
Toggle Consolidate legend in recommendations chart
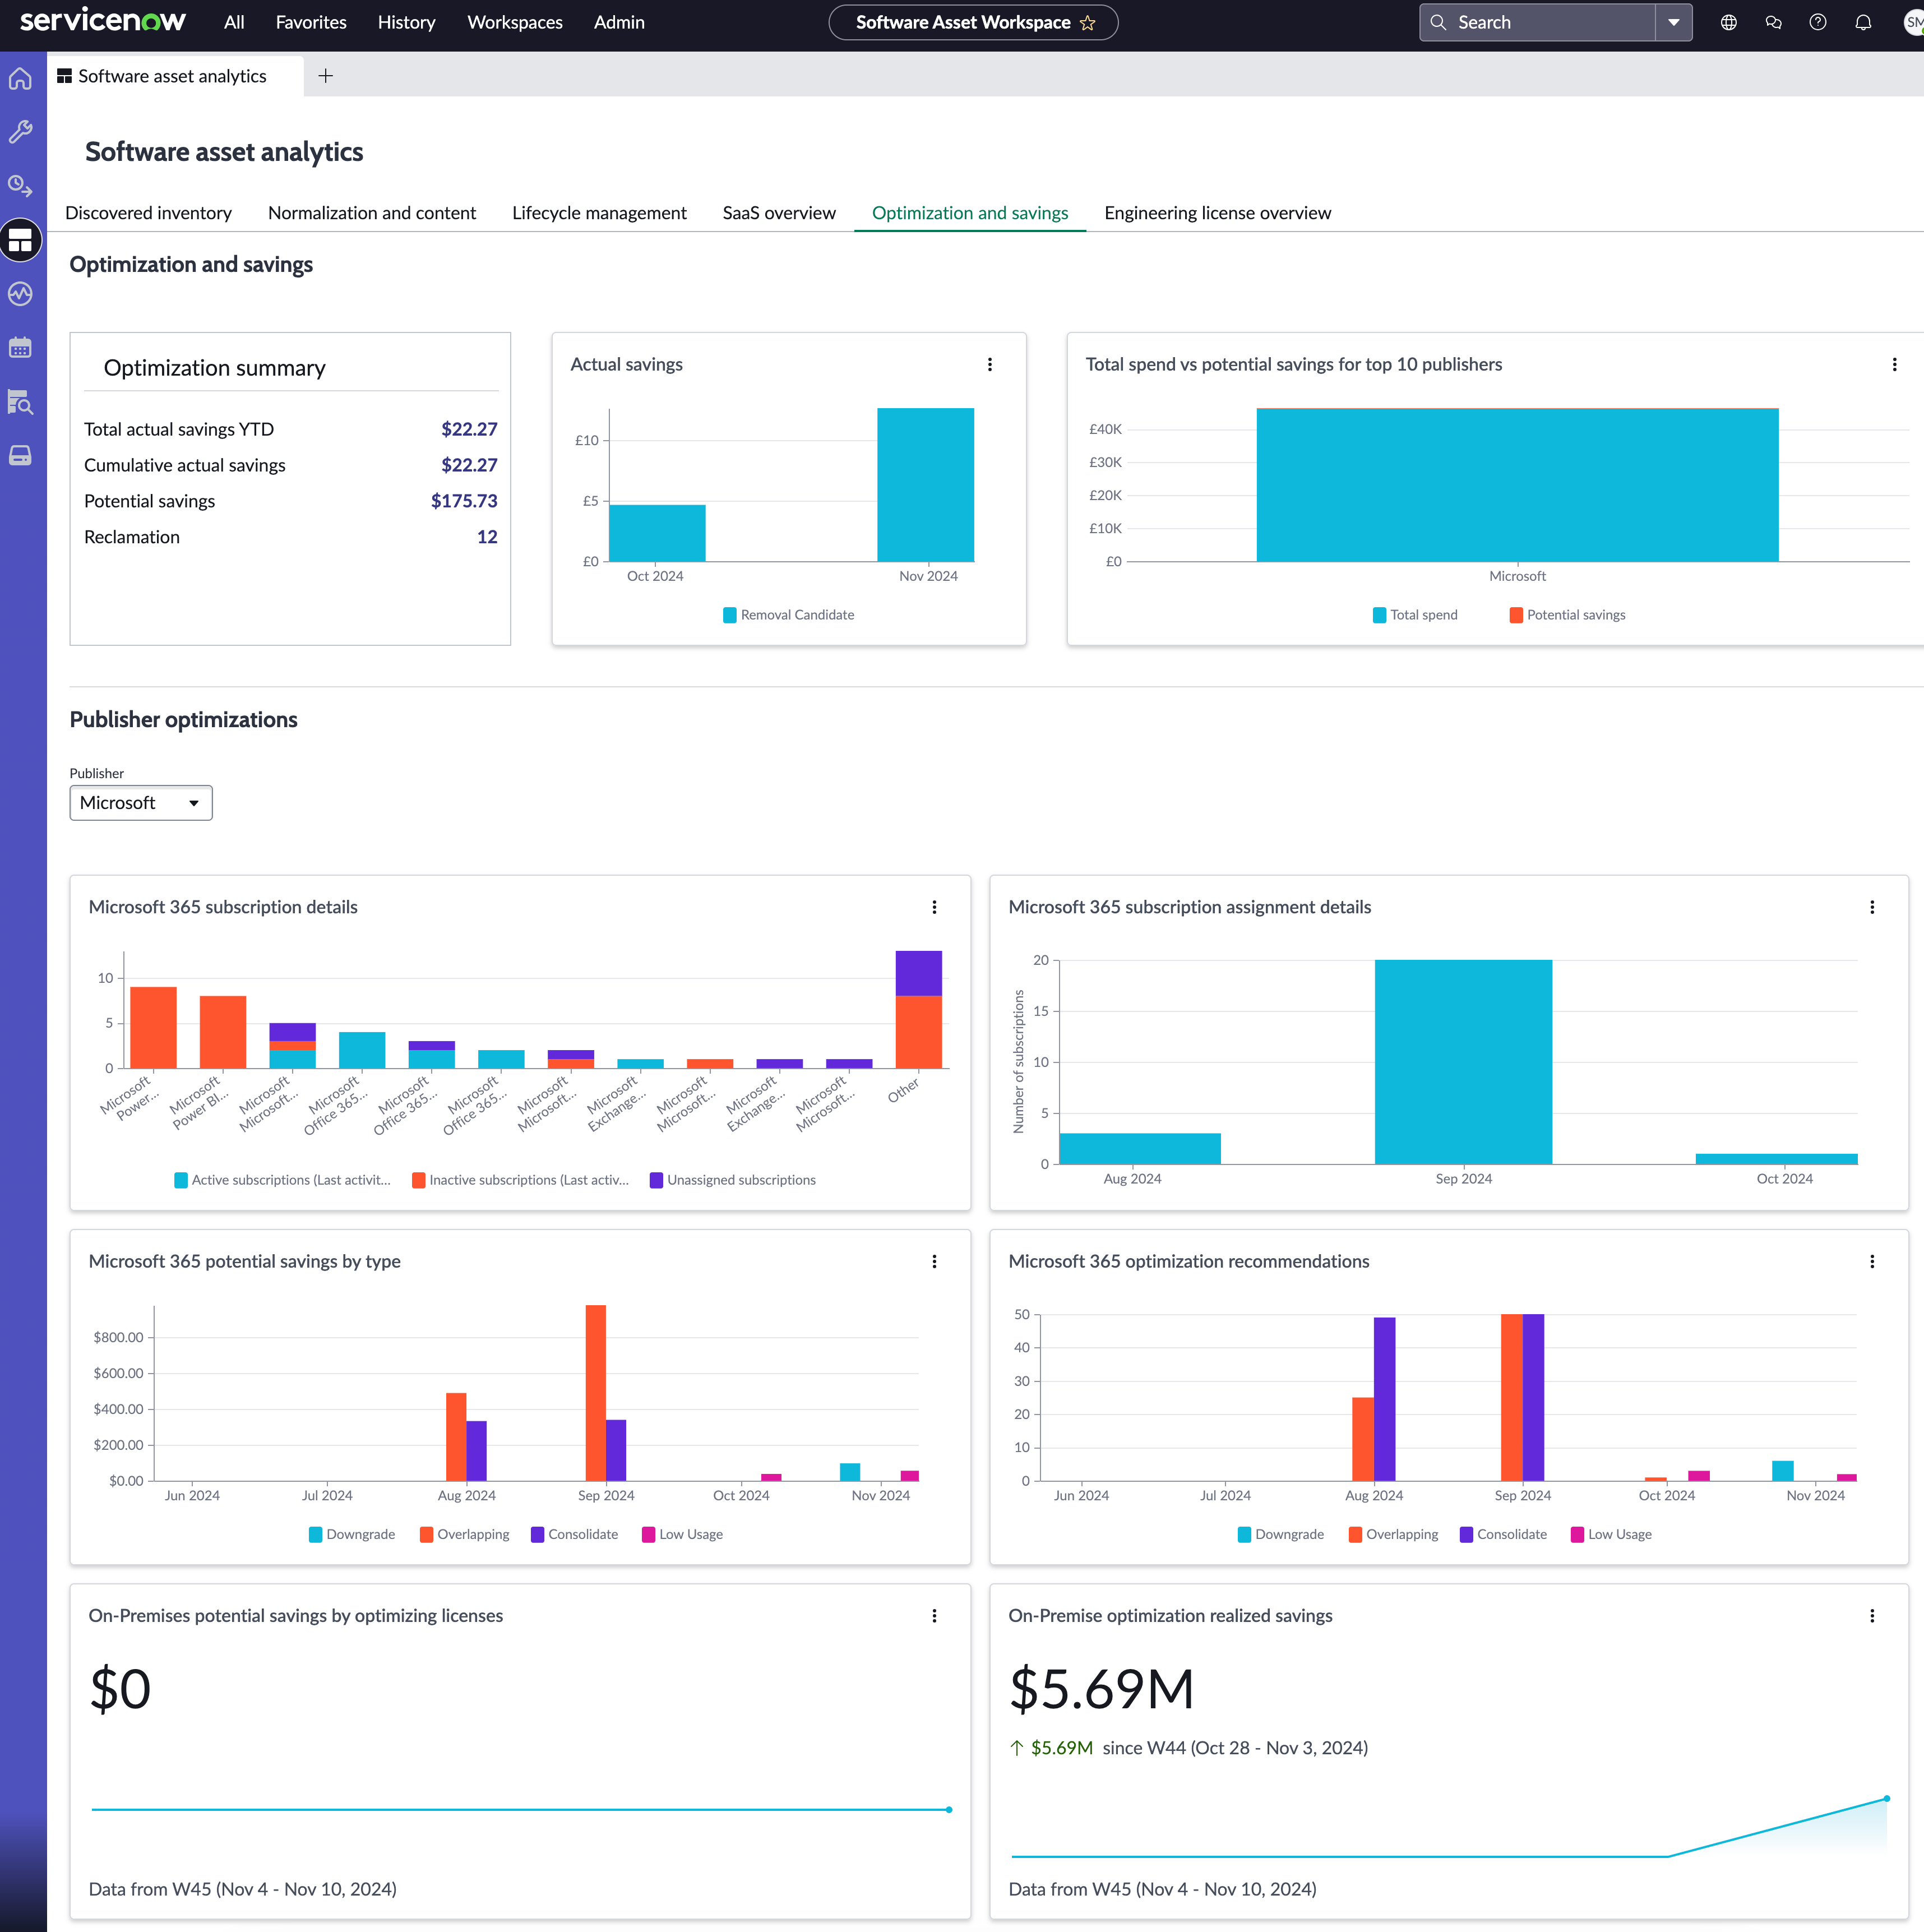coord(1503,1534)
